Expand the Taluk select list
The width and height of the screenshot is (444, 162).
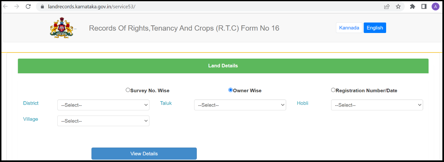point(240,105)
